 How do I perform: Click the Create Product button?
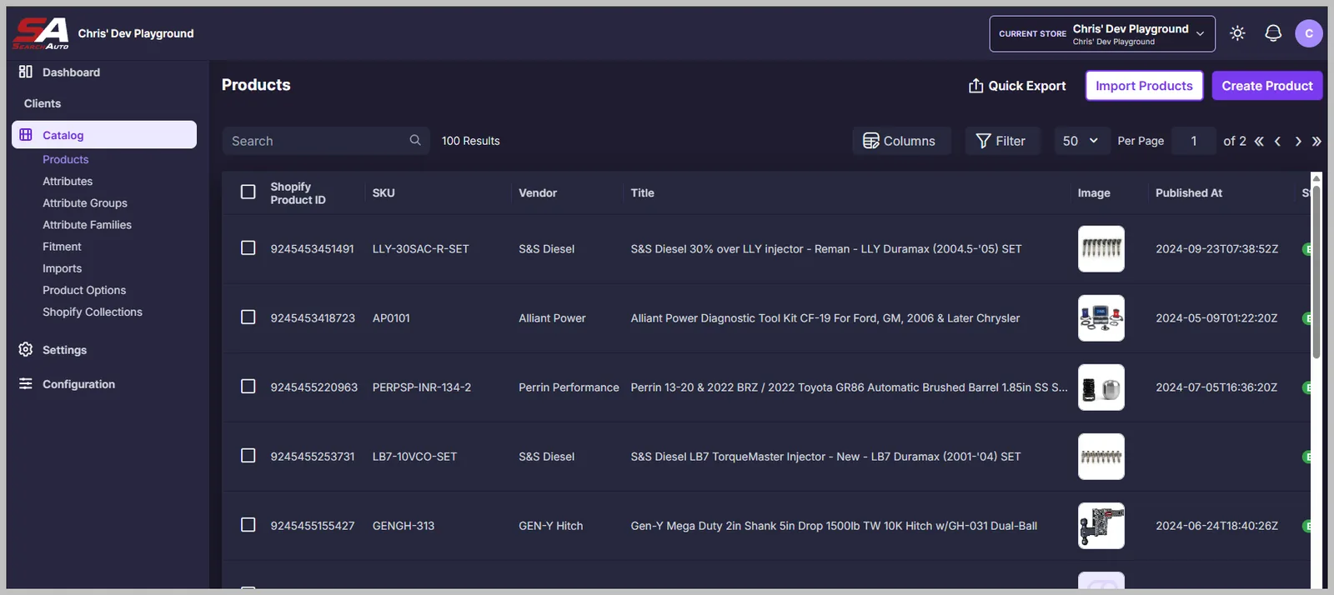[x=1267, y=85]
